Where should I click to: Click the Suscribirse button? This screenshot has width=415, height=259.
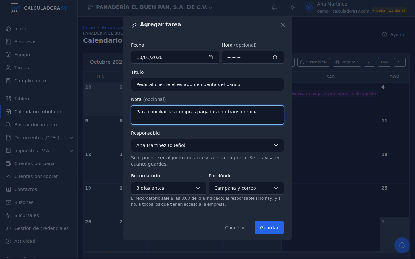coord(314,62)
